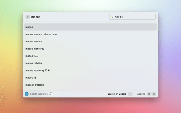181x113 pixels.
Task: Click the back arrow button
Action: pos(28,17)
